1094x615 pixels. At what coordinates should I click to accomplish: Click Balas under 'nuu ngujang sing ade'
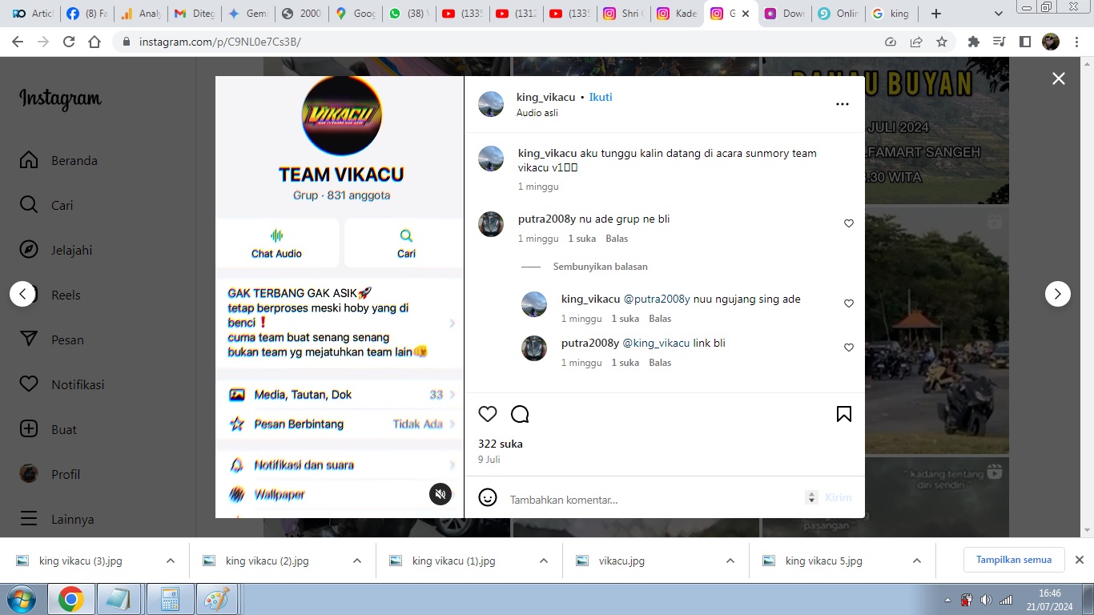click(x=660, y=319)
